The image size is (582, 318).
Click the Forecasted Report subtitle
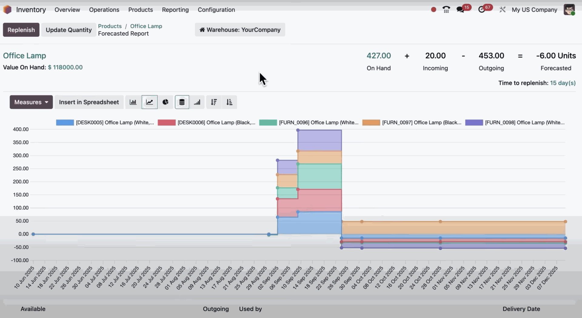(x=123, y=34)
